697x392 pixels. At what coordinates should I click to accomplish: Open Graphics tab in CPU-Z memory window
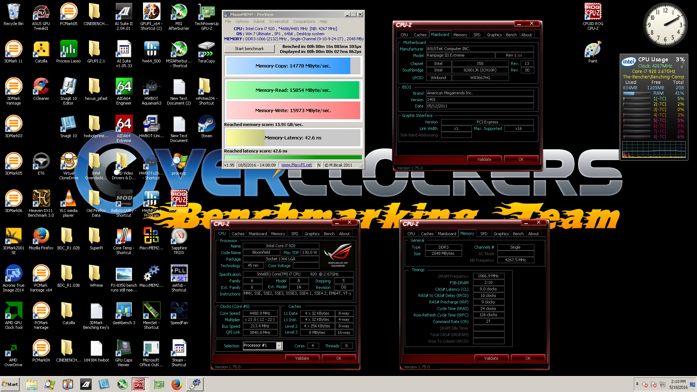(501, 234)
